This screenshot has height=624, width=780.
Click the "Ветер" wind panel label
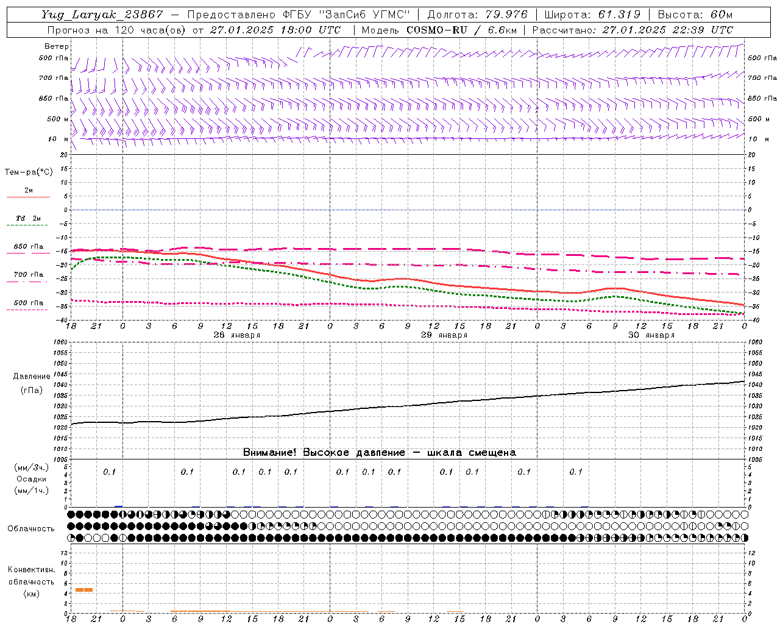[57, 46]
